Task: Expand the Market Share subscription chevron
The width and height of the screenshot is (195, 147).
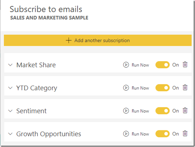Action: click(x=10, y=65)
